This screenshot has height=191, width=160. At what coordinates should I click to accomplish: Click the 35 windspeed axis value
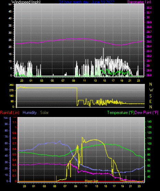10,26
